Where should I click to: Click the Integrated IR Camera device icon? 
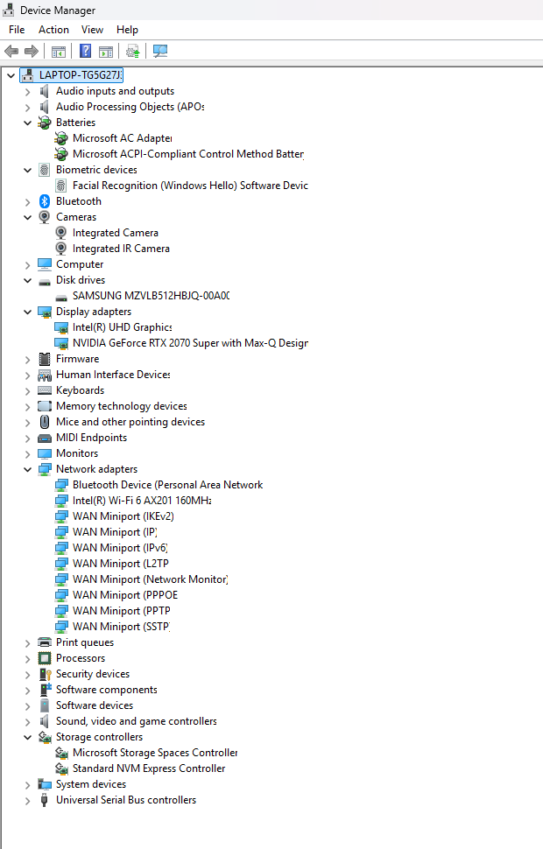point(61,249)
